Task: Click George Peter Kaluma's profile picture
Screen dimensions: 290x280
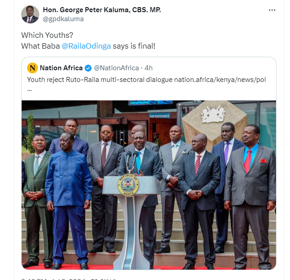Action: pyautogui.click(x=30, y=14)
